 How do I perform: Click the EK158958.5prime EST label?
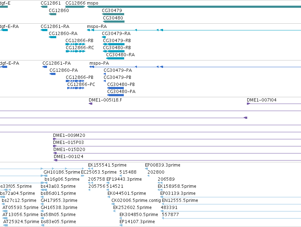coord(177,186)
